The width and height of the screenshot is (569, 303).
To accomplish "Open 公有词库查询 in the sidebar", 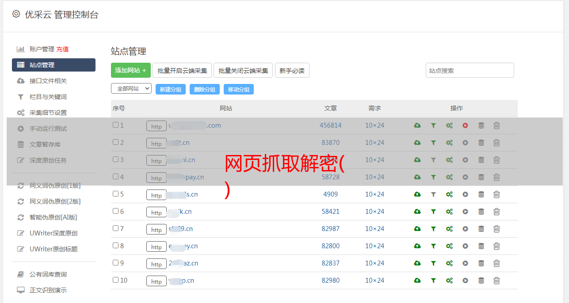I will (48, 274).
